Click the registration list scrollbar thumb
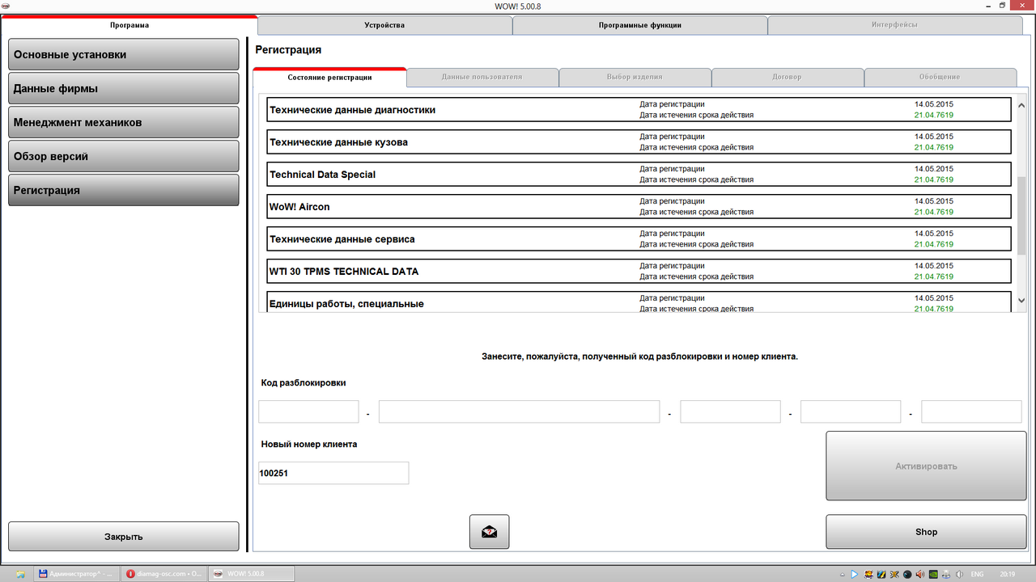 click(1021, 217)
